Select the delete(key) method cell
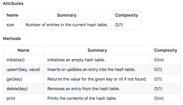This screenshot has height=105, width=183. click(x=23, y=89)
